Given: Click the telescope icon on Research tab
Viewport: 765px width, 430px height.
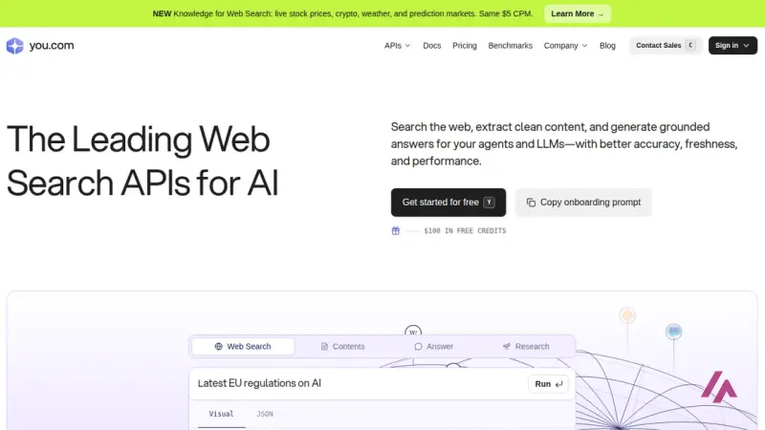Looking at the screenshot, I should click(x=507, y=346).
